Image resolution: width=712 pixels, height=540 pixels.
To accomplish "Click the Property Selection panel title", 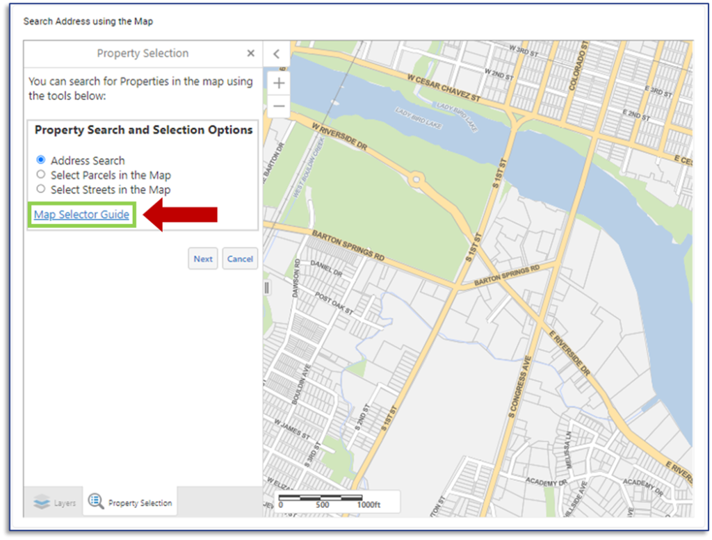I will pos(143,54).
